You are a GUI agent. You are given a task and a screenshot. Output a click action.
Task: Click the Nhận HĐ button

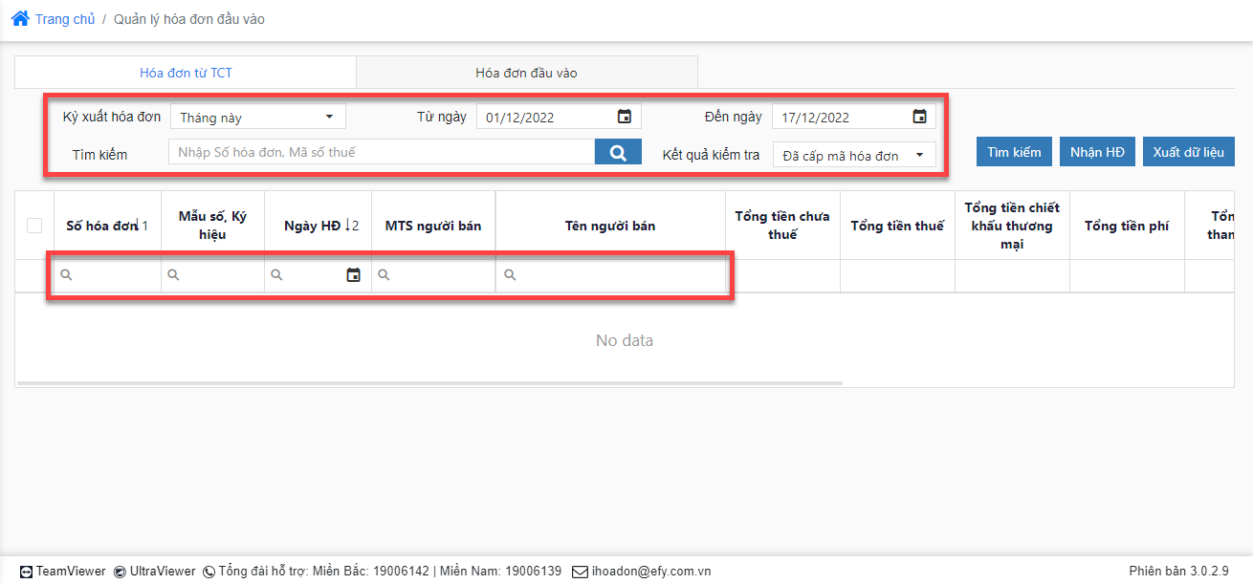pos(1097,152)
